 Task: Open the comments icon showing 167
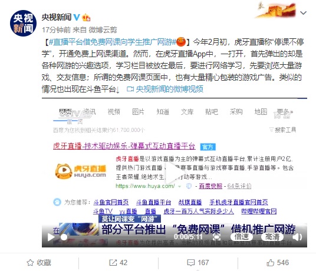[x=190, y=263]
